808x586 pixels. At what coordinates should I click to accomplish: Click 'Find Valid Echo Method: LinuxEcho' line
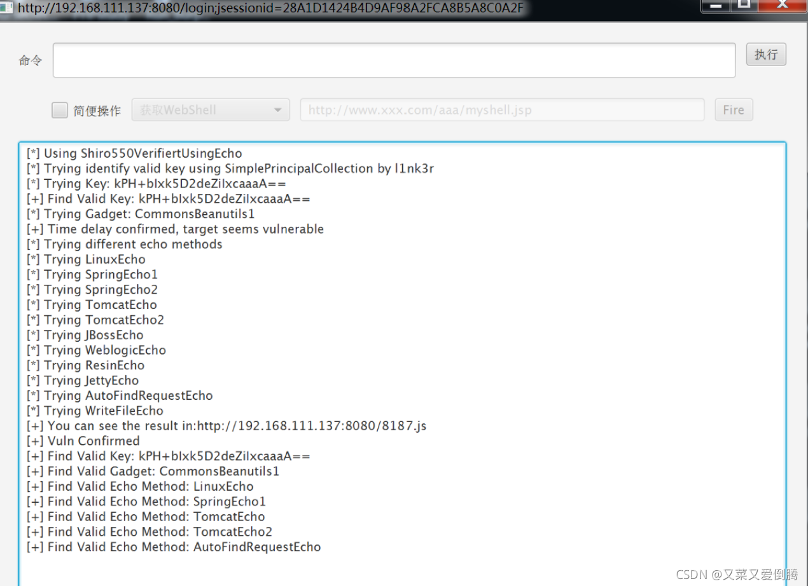[x=140, y=486]
